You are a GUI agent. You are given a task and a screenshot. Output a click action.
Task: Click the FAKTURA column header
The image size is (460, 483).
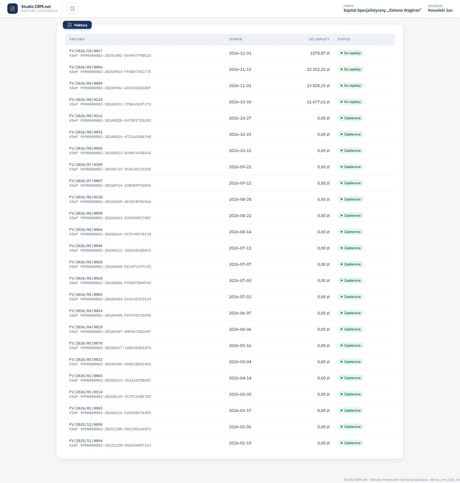(x=77, y=39)
